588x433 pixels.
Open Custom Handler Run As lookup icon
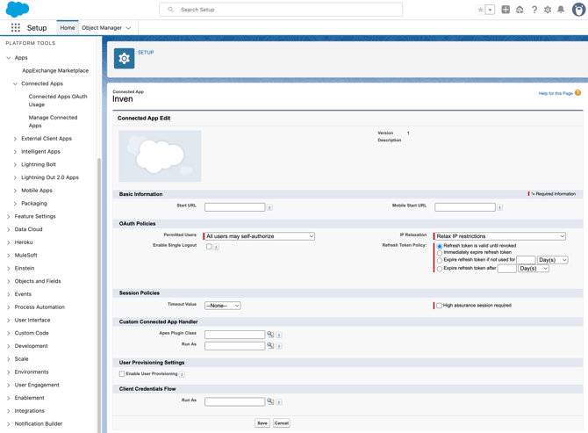pyautogui.click(x=270, y=345)
